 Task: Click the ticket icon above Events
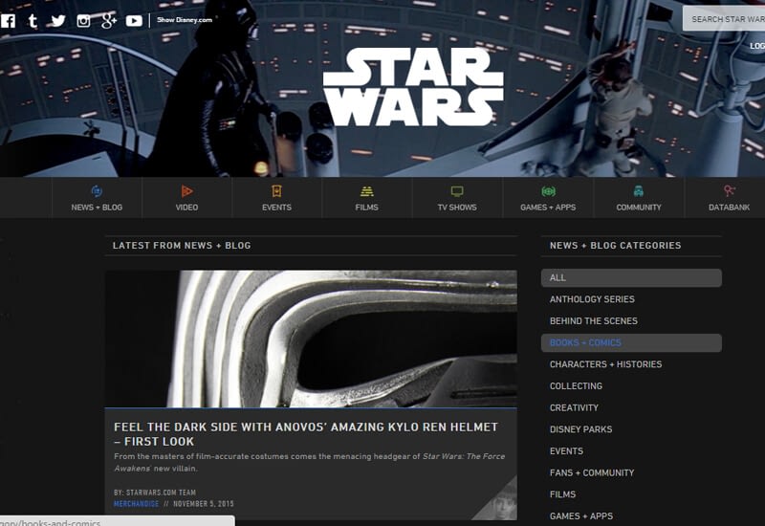276,190
